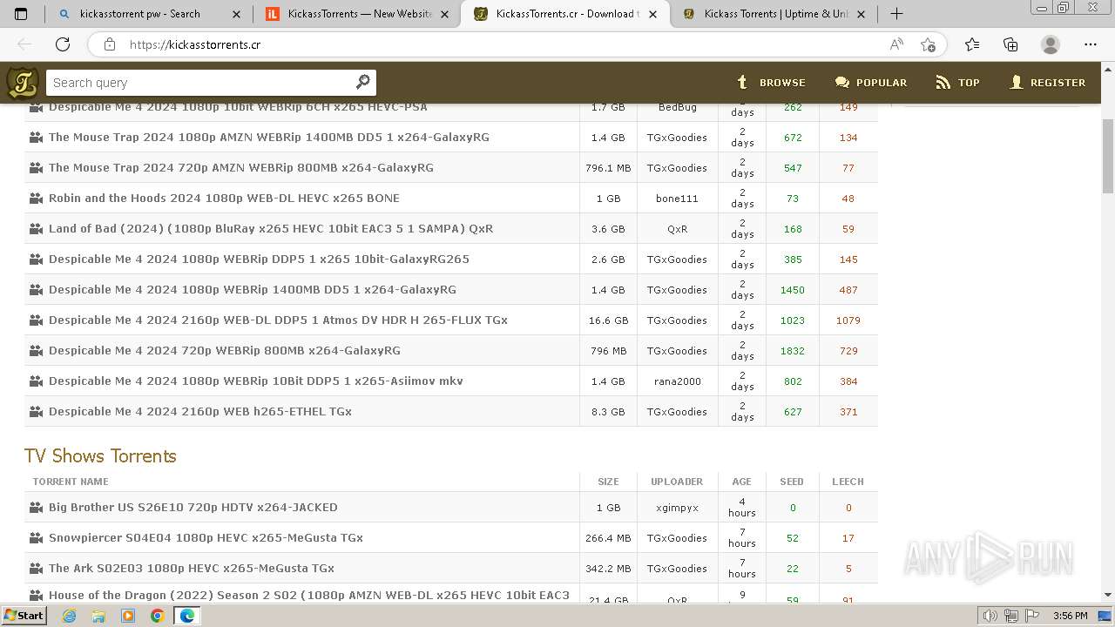Open Land of Bad BluRay torrent link
The image size is (1115, 627).
pos(271,229)
